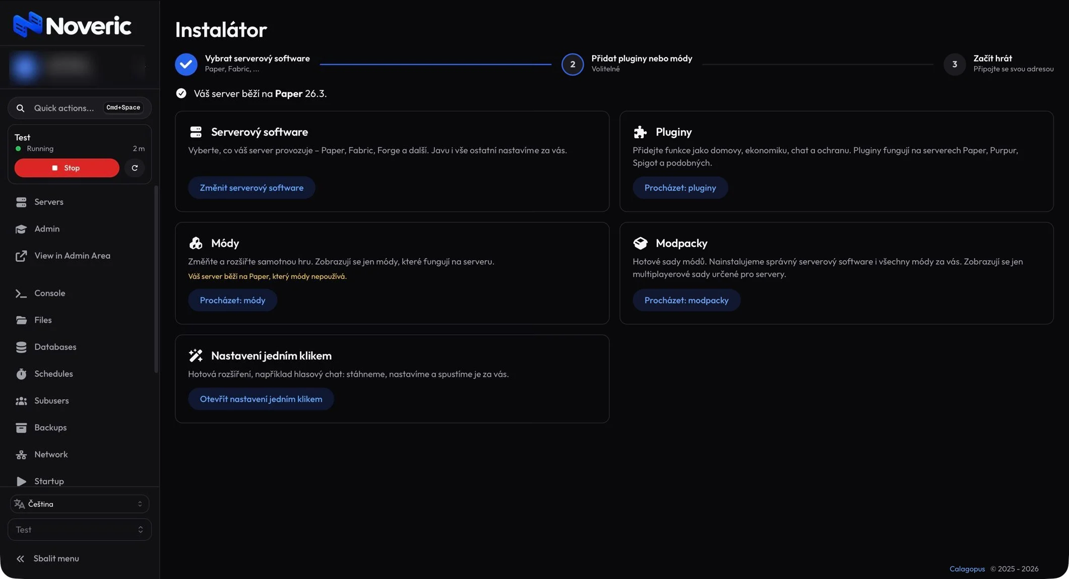Click Změnit serverový software button

(251, 188)
